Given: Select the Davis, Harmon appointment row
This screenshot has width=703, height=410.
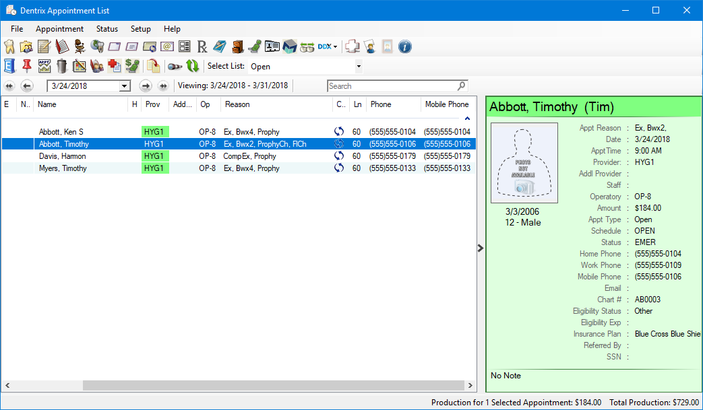Looking at the screenshot, I should [x=62, y=156].
